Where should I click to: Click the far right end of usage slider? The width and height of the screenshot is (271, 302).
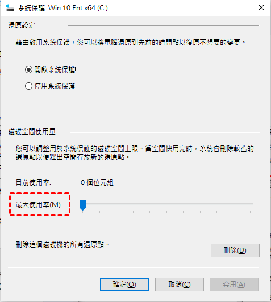coord(252,204)
